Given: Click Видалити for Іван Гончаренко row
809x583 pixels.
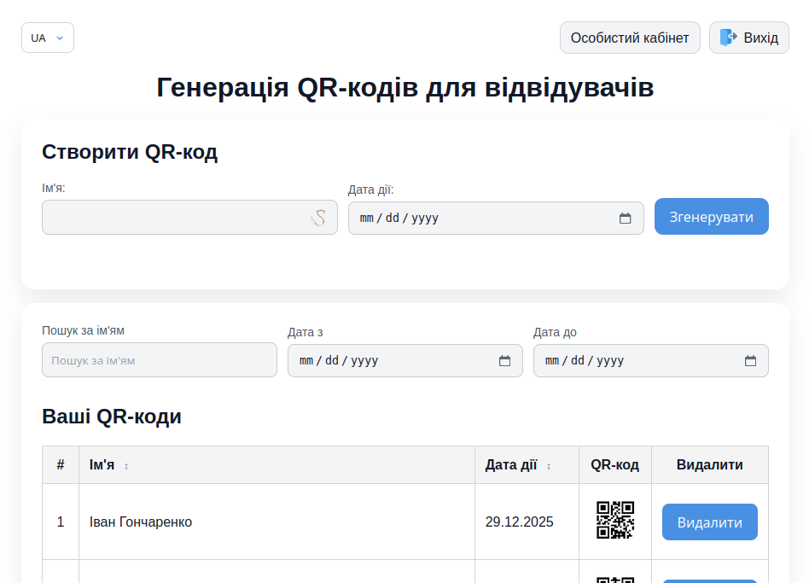Looking at the screenshot, I should pos(709,522).
